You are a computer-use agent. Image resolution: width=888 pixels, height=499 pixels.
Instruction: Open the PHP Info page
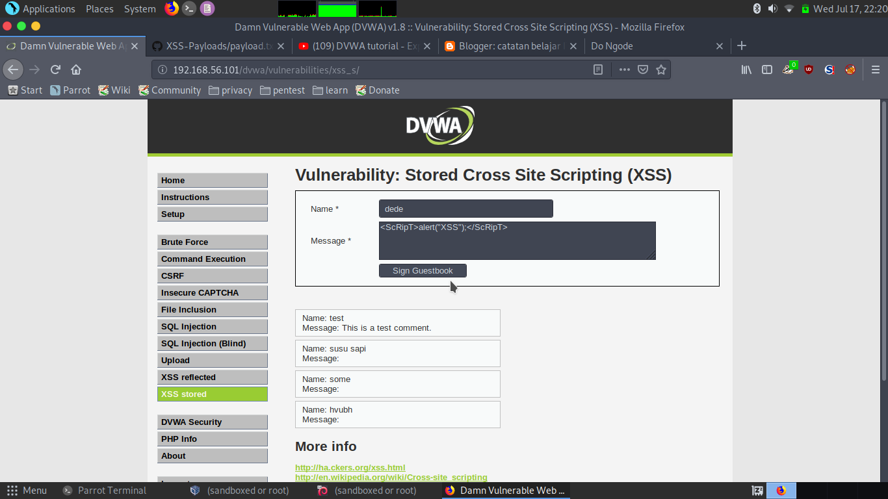tap(213, 439)
